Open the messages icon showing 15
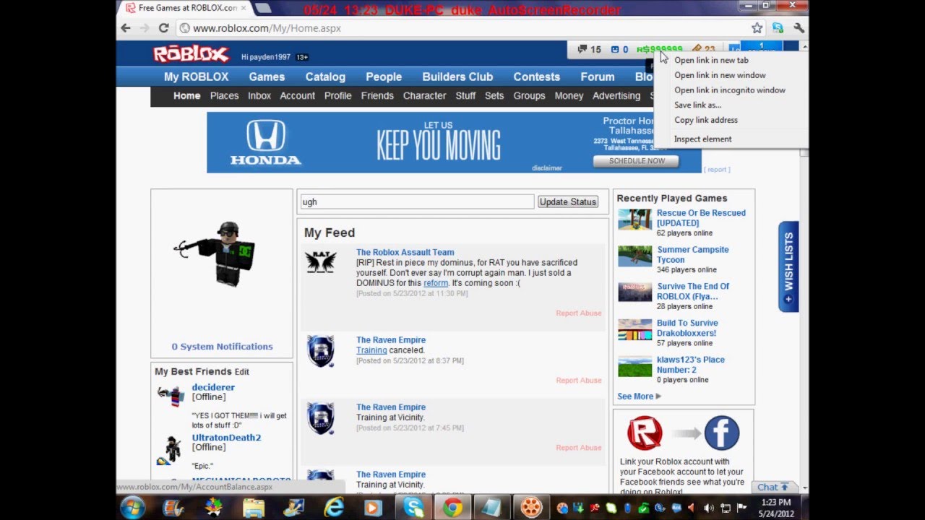Viewport: 925px width, 520px height. pos(589,49)
